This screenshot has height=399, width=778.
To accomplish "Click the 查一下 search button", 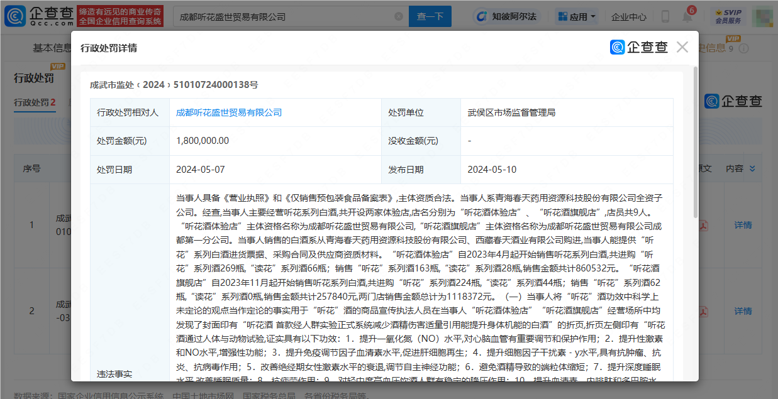I will (430, 16).
